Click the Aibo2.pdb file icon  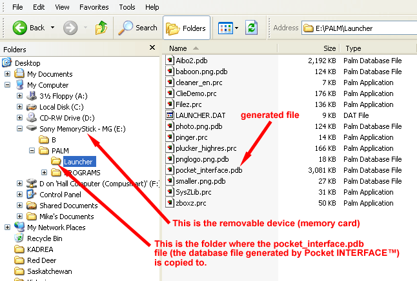point(169,61)
